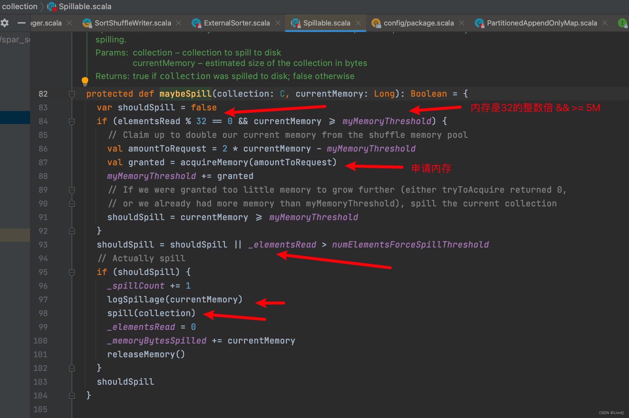Collapse the comment fold at line 89
Screen dimensions: 629x418
click(x=72, y=190)
